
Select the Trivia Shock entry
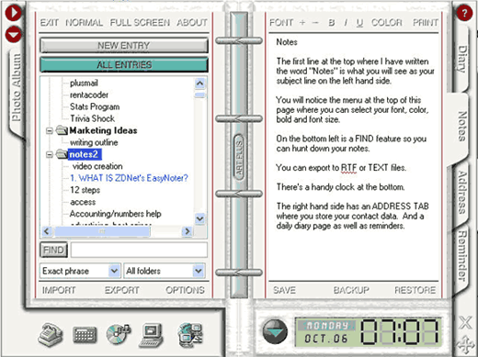pos(92,118)
